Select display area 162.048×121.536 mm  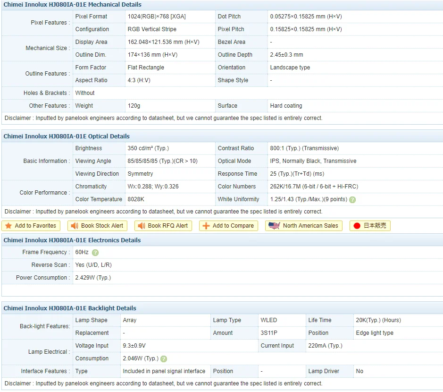(x=164, y=42)
